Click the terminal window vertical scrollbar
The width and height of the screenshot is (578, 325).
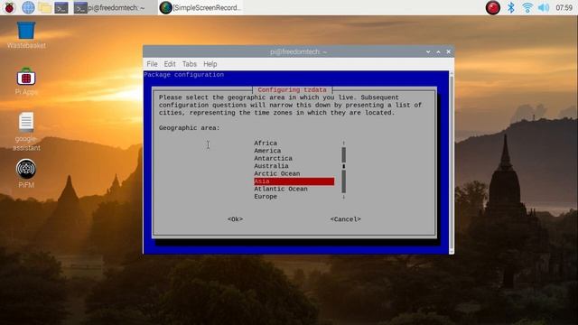pyautogui.click(x=452, y=162)
